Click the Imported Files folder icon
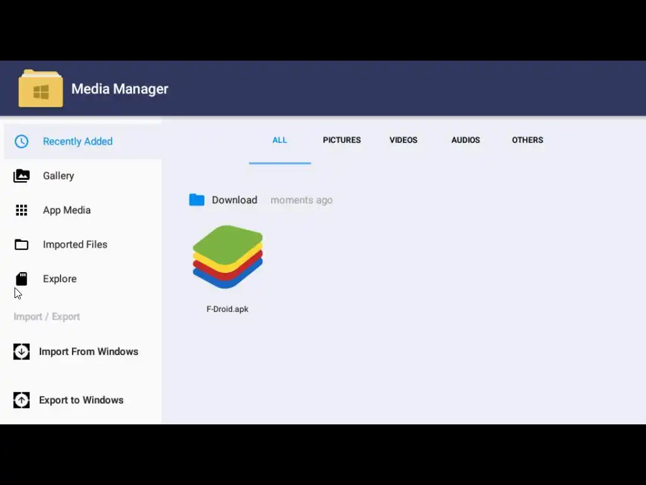 [21, 244]
